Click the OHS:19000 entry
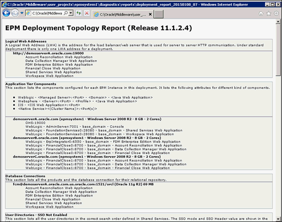Screen dimensions: 282x222 click(35, 123)
